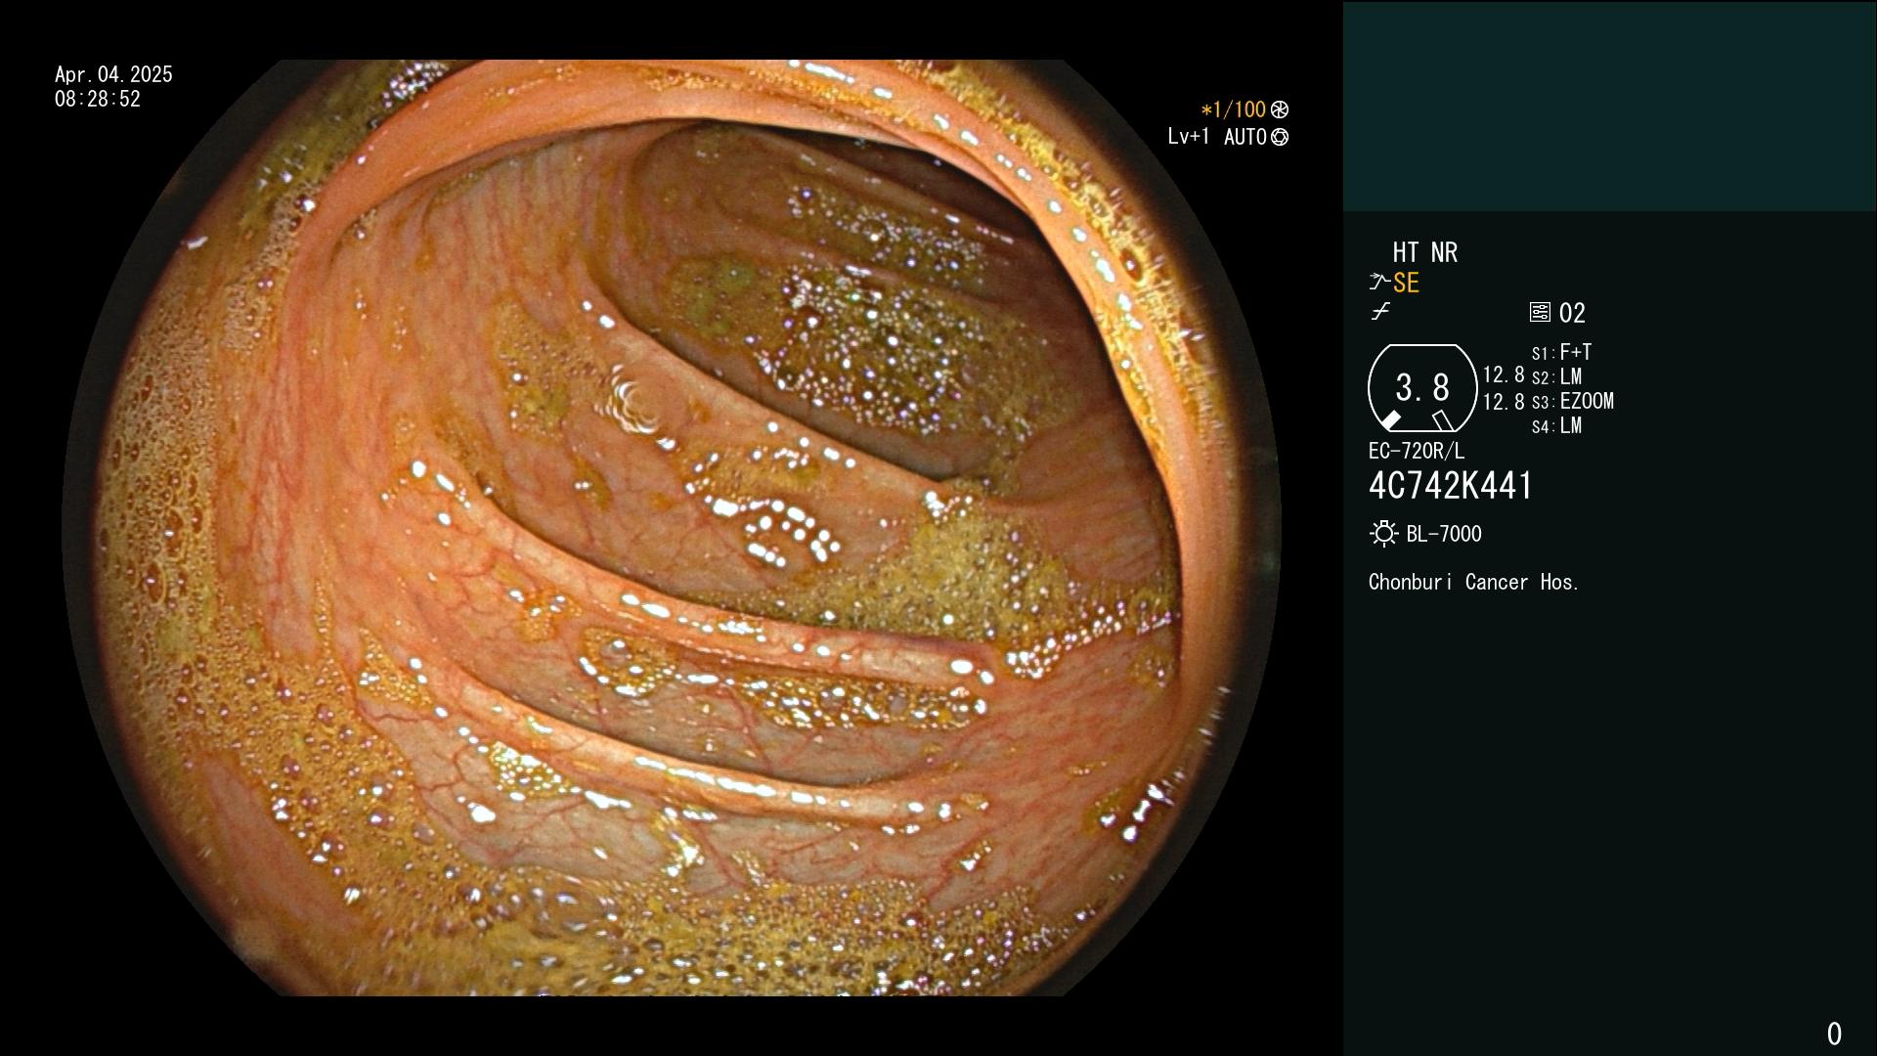Click the S2: LM switch assignment

pyautogui.click(x=1556, y=376)
